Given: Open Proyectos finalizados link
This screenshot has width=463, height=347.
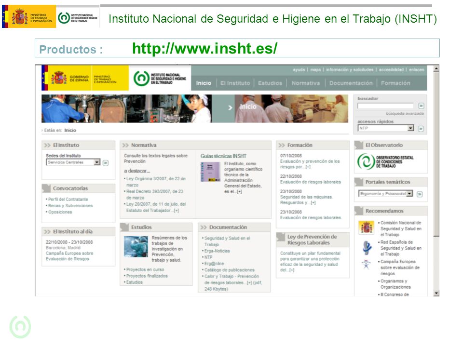Looking at the screenshot, I should tap(147, 276).
